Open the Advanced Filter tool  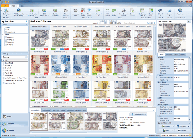click(x=75, y=12)
